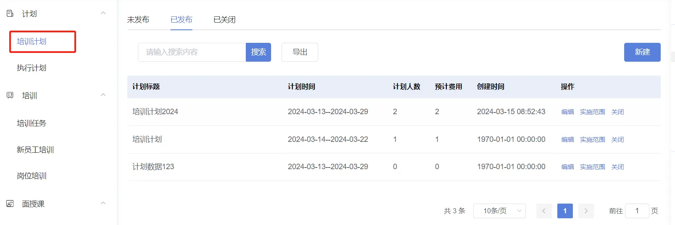675x225 pixels.
Task: Open 执行计划 in the sidebar
Action: pyautogui.click(x=32, y=68)
